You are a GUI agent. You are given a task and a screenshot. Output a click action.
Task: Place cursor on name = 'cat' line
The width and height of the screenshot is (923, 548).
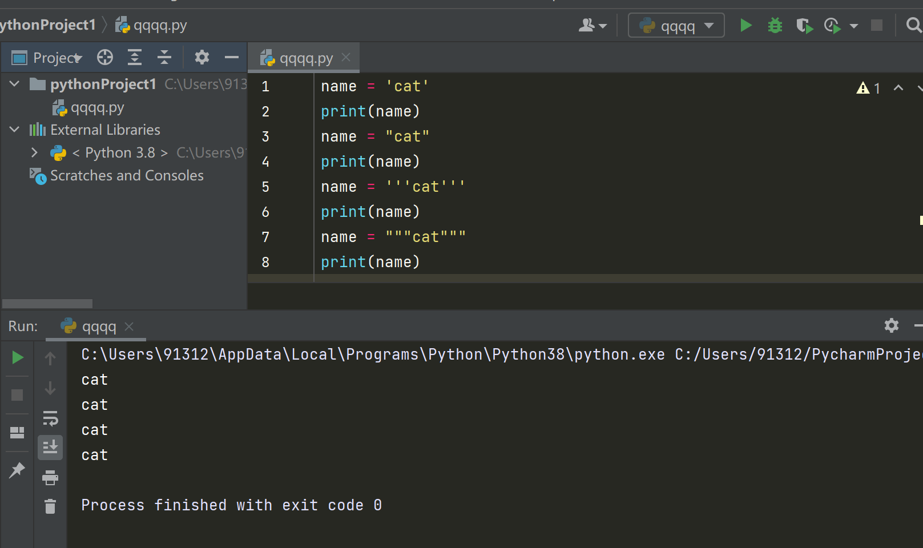pos(374,86)
